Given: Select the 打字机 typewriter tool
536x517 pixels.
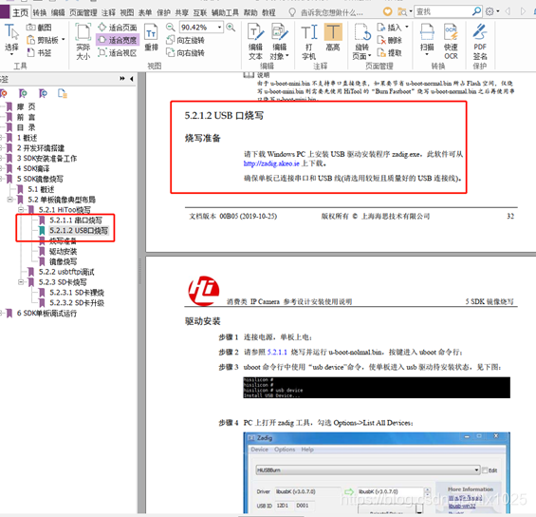Looking at the screenshot, I should pos(309,42).
